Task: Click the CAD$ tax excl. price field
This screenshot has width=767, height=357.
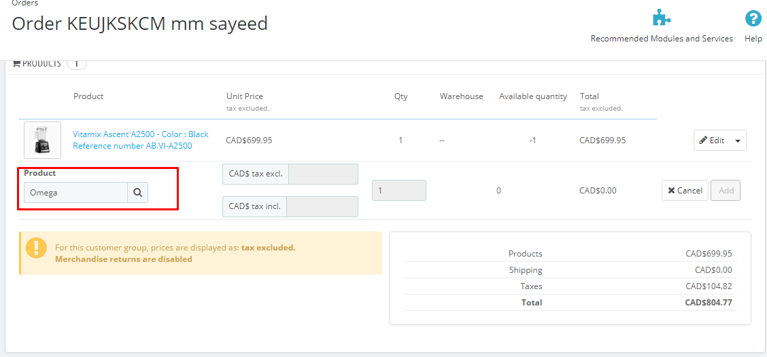Action: [x=323, y=174]
